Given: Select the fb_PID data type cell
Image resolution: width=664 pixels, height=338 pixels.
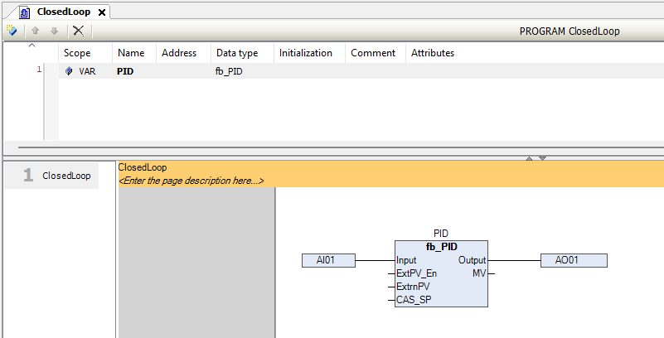Looking at the screenshot, I should [242, 71].
